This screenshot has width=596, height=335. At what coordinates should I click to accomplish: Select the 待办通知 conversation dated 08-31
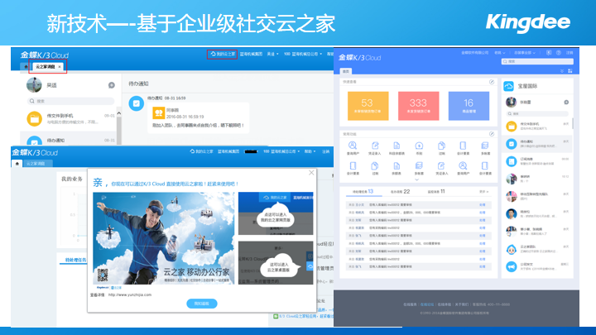click(x=70, y=141)
